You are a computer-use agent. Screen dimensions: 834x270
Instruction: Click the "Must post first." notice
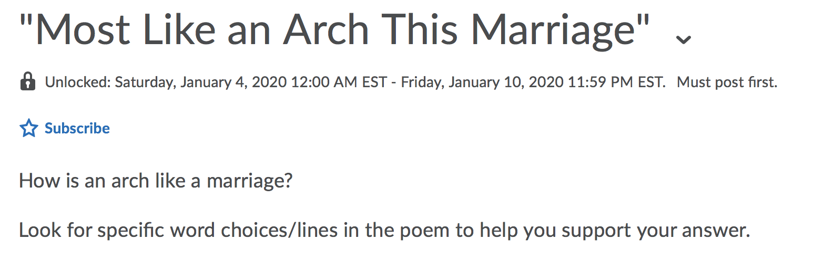click(x=727, y=82)
